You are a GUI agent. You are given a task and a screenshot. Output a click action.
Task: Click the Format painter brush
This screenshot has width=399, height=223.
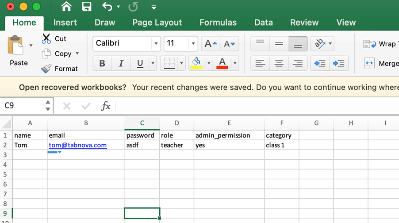point(59,69)
